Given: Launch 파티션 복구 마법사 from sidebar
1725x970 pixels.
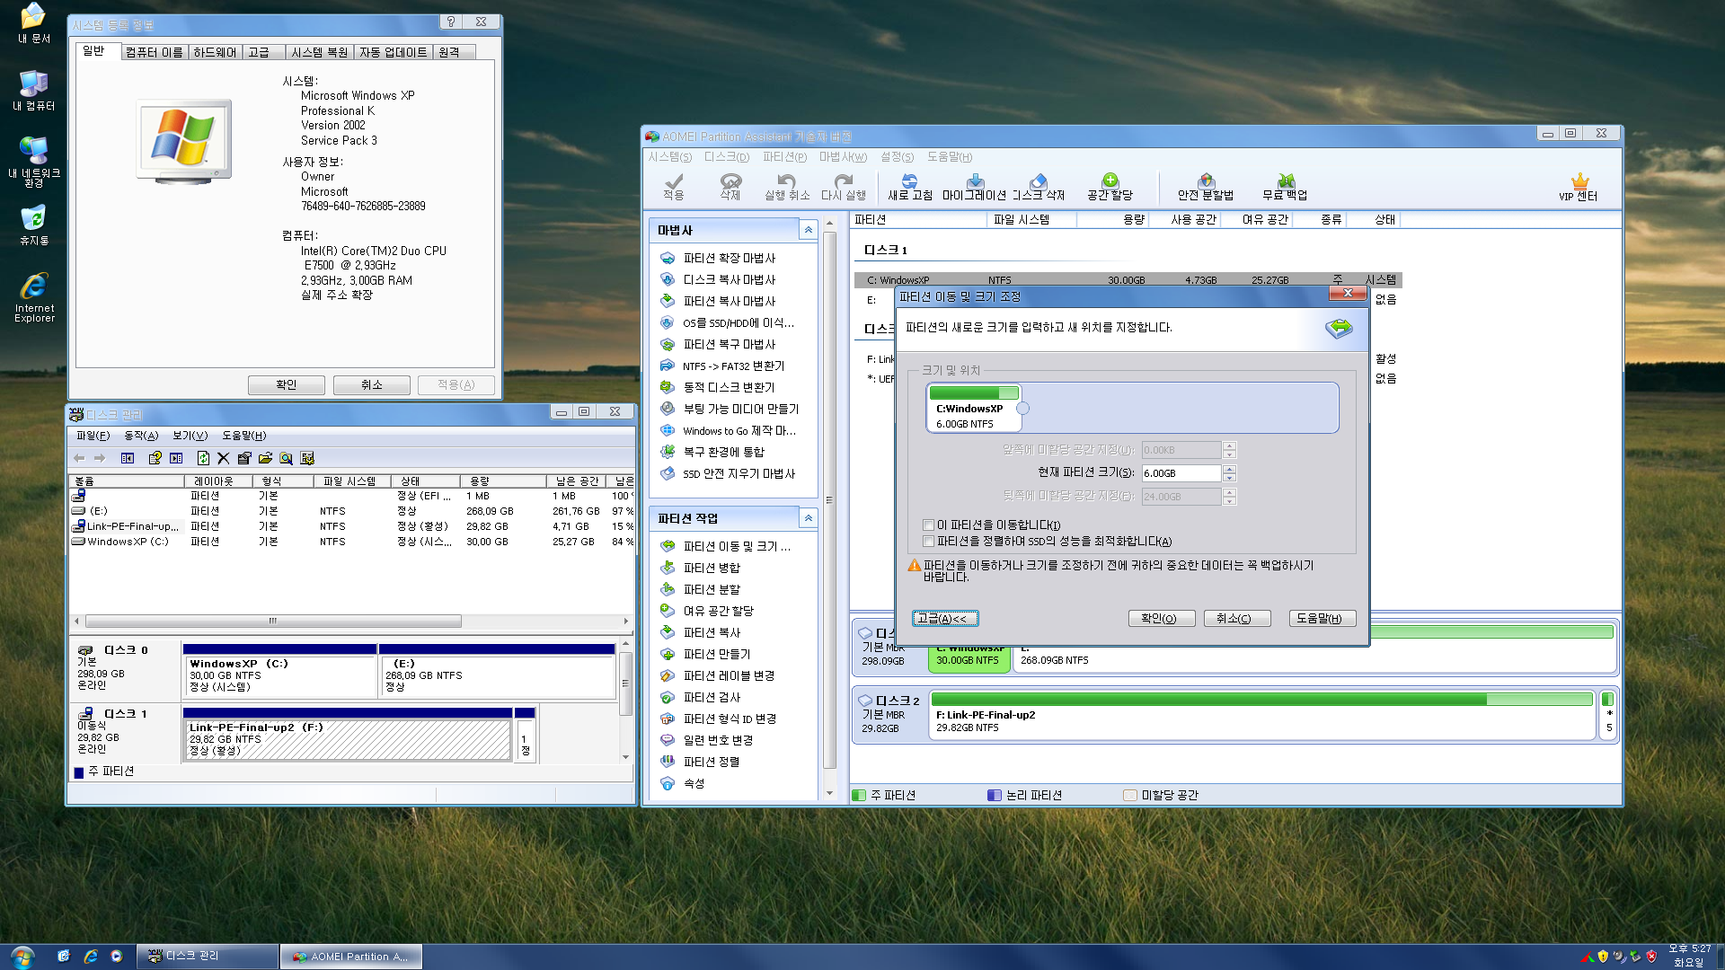Looking at the screenshot, I should [x=729, y=344].
